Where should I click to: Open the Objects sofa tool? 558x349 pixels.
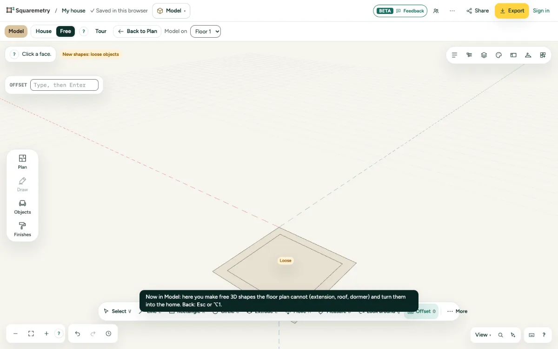(x=22, y=207)
